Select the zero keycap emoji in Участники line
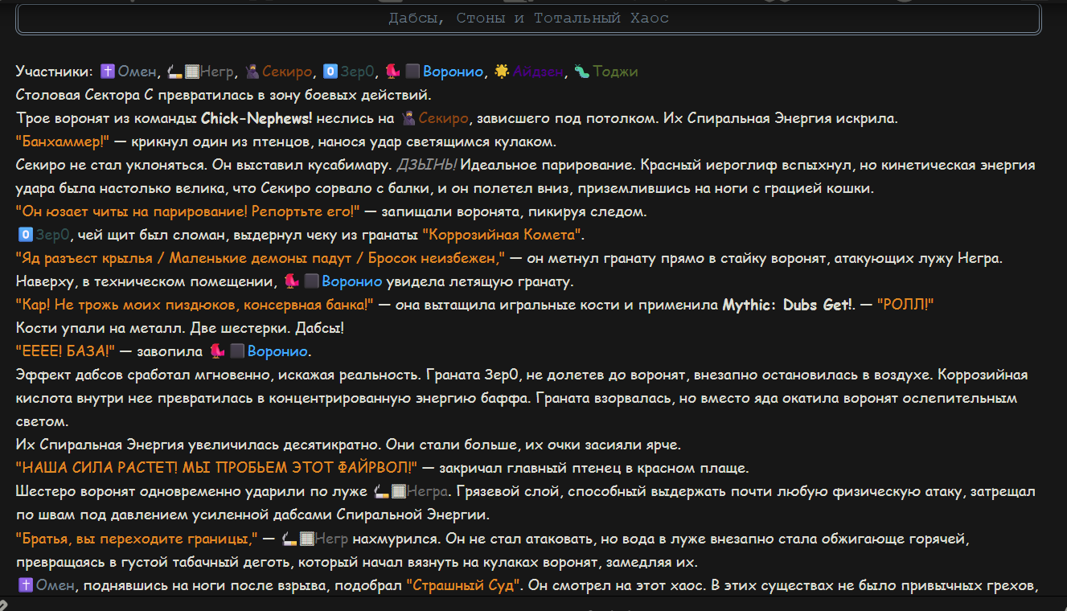This screenshot has height=611, width=1067. coord(330,72)
